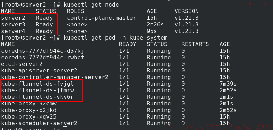
Task: Click the kube-scheduler-server2 pod name
Action: coord(39,123)
